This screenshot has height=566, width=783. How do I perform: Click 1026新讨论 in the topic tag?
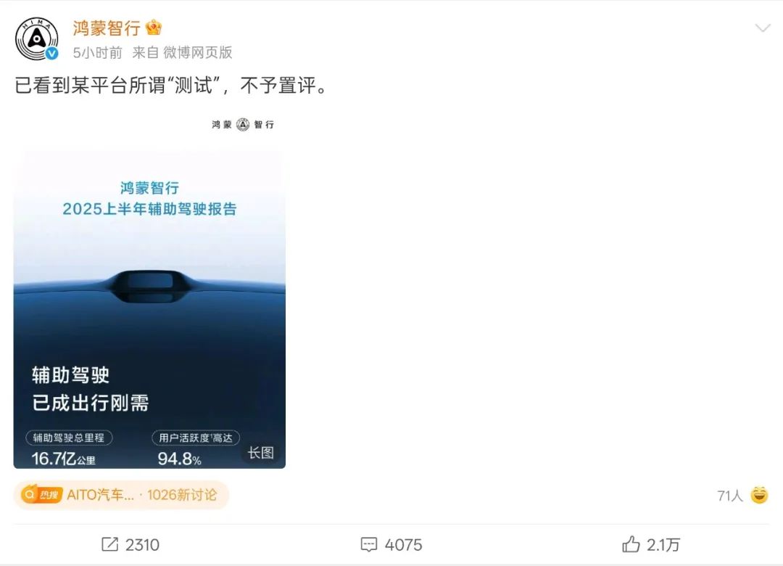(x=182, y=495)
